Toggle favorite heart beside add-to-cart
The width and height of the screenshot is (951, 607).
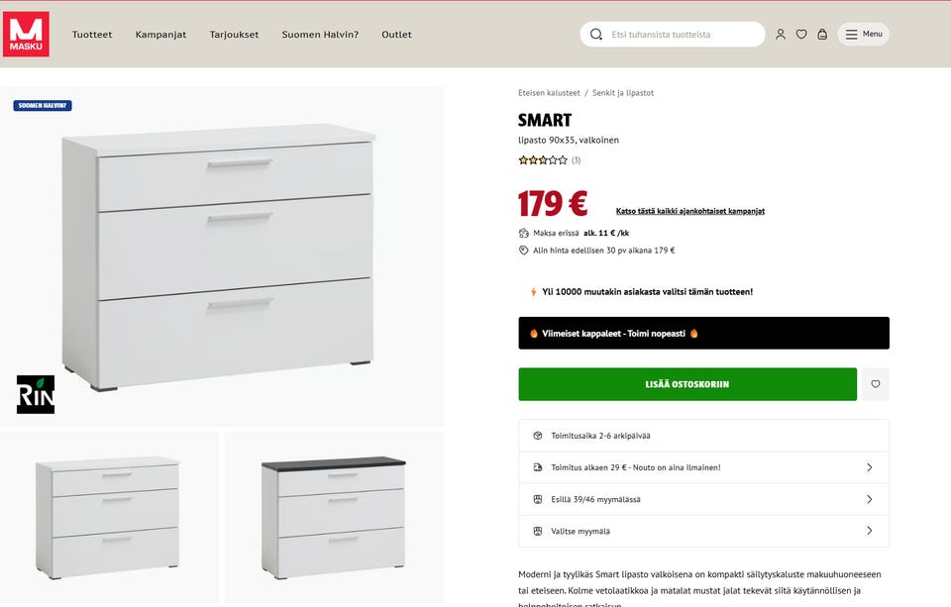pyautogui.click(x=876, y=384)
